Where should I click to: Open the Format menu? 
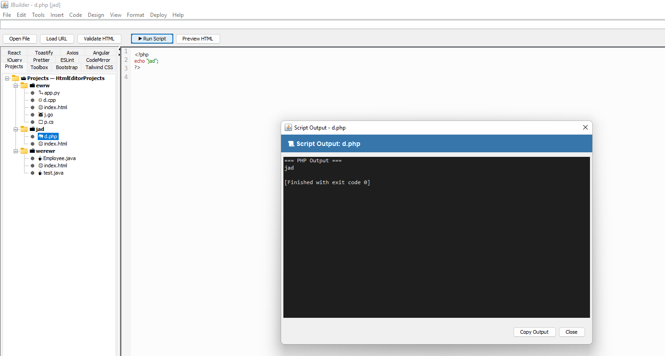pos(136,15)
